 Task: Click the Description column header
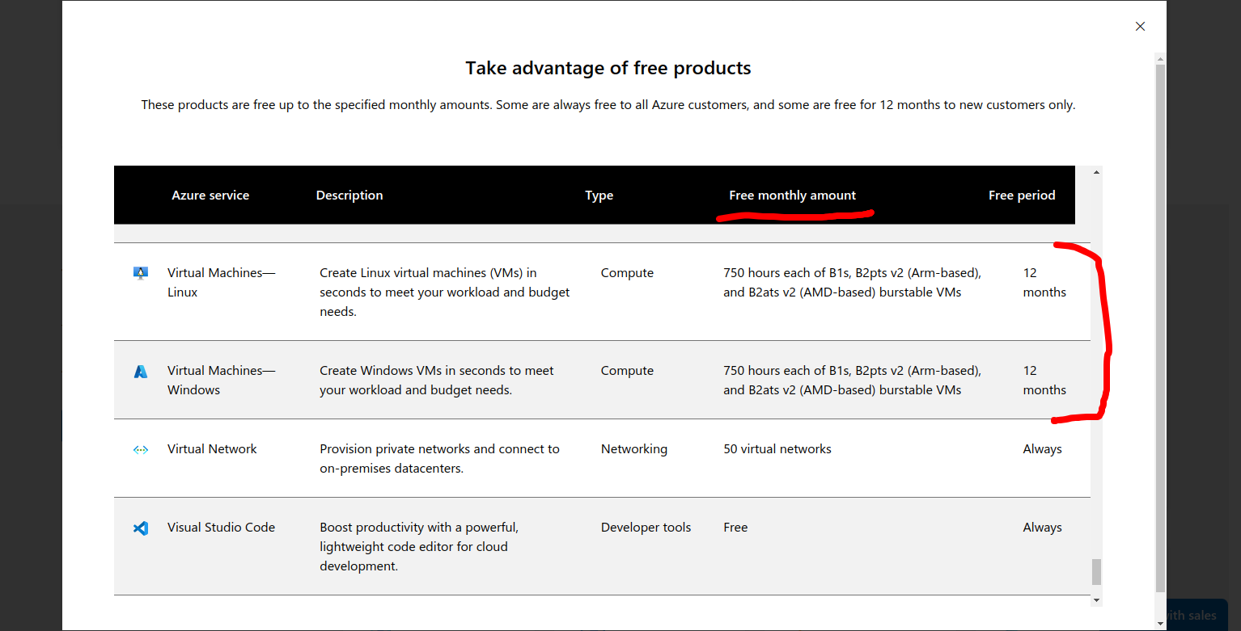(349, 195)
